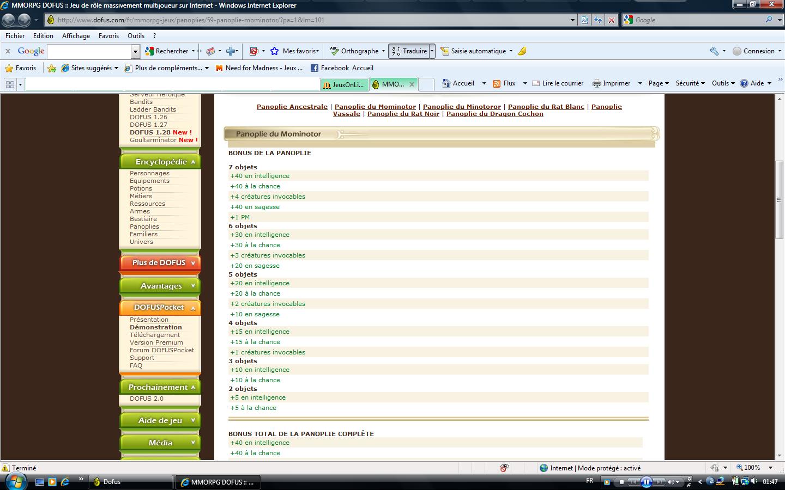
Task: Click the Google toolbar highlighter pen icon
Action: pyautogui.click(x=522, y=51)
